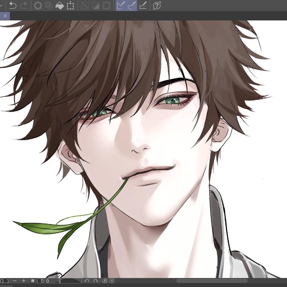Clear outside the selection

click(49, 5)
